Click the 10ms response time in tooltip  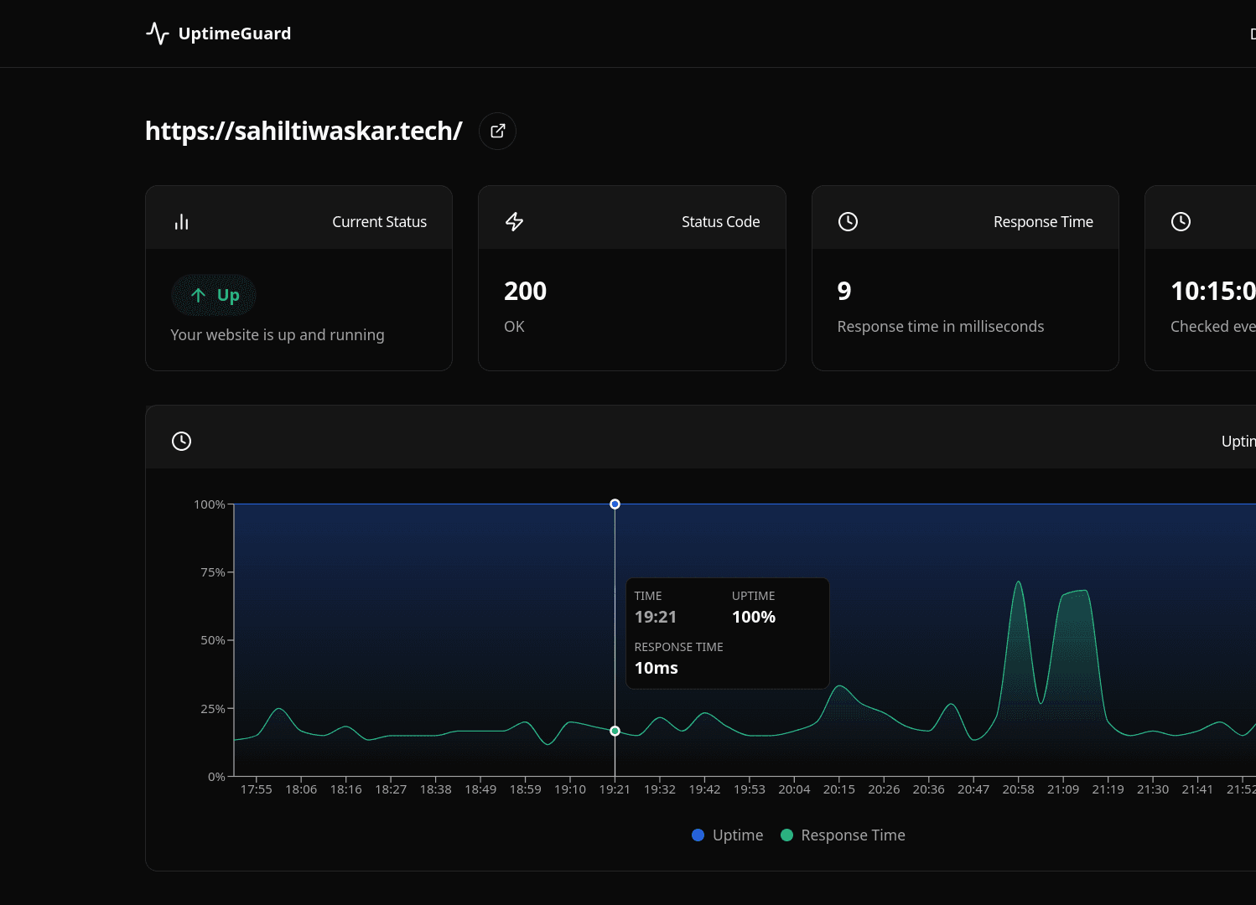656,669
